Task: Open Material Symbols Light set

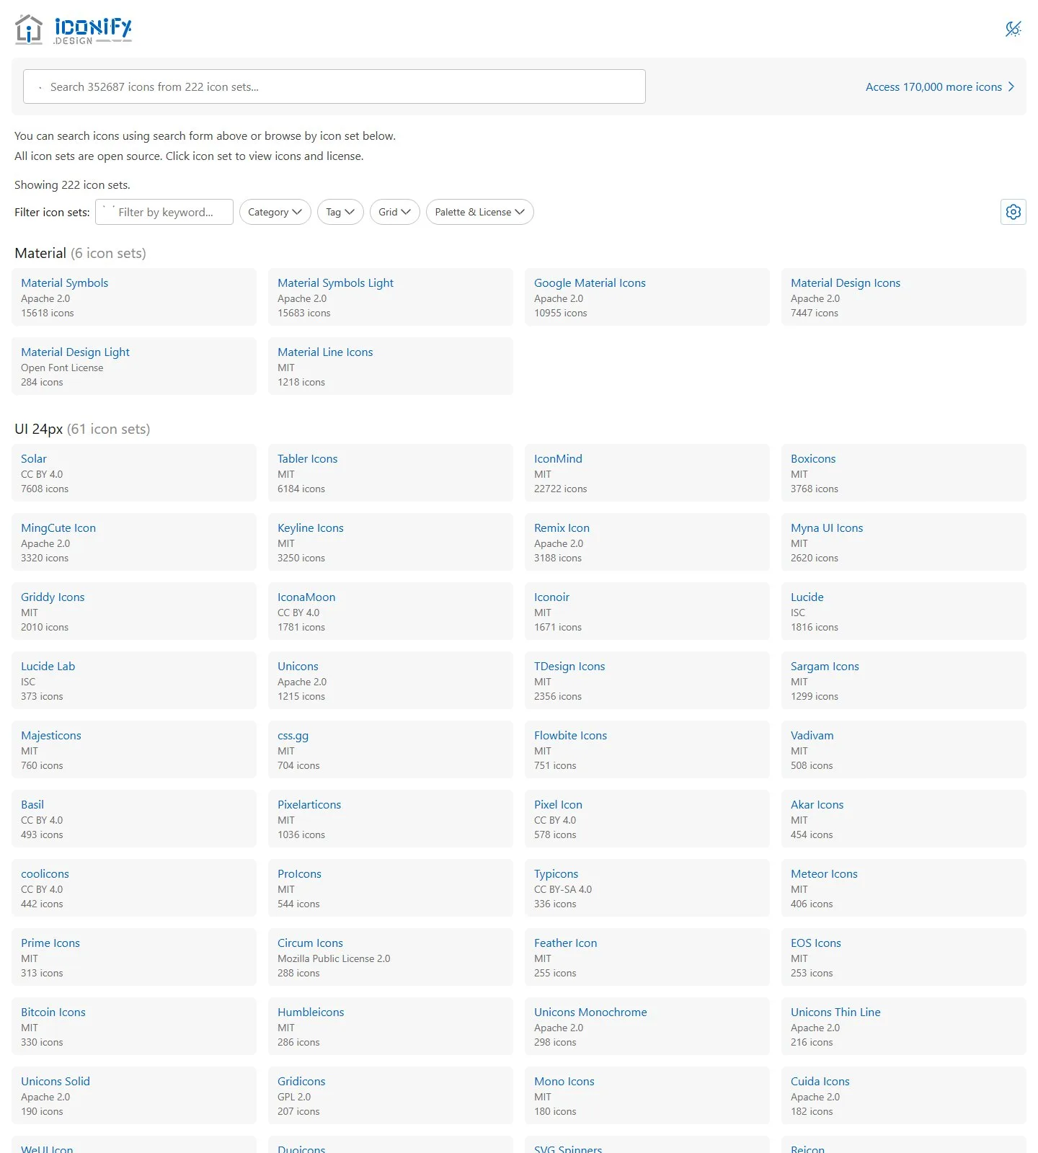Action: [x=391, y=297]
